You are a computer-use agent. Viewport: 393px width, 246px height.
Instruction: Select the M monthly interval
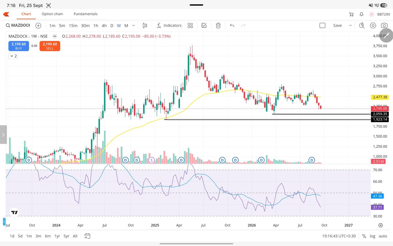coord(126,26)
